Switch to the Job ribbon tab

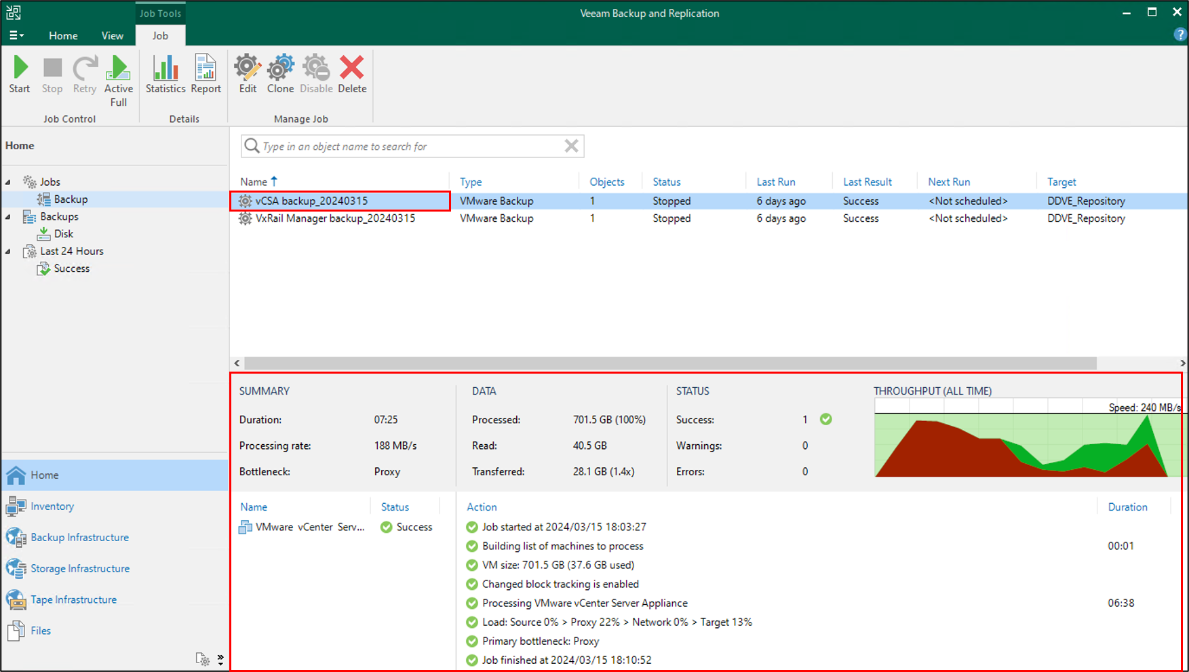pos(160,35)
